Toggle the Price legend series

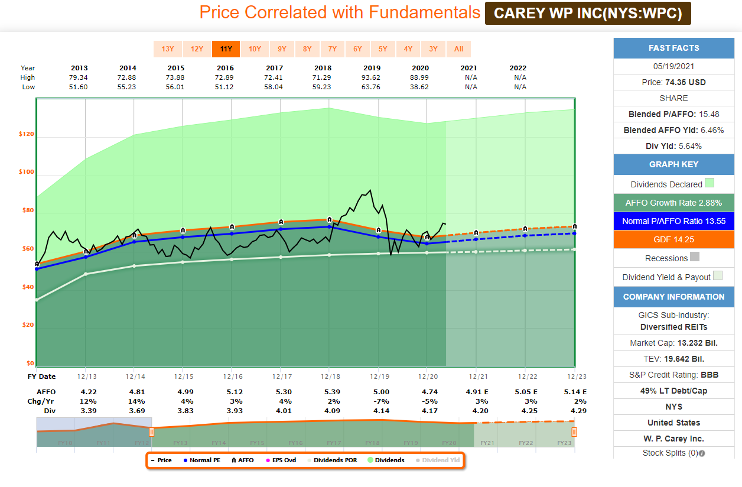coord(162,460)
